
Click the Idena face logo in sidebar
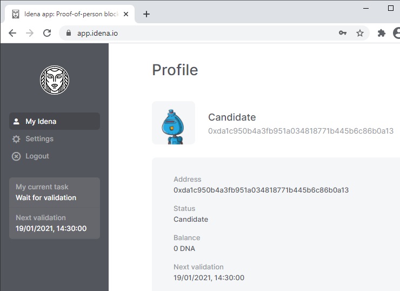55,80
